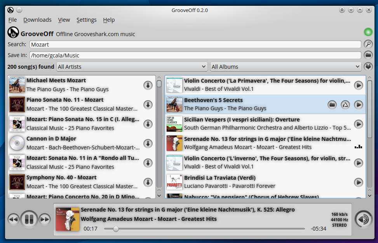The height and width of the screenshot is (243, 378).
Task: Click in the Search field with Mozart
Action: (195, 44)
